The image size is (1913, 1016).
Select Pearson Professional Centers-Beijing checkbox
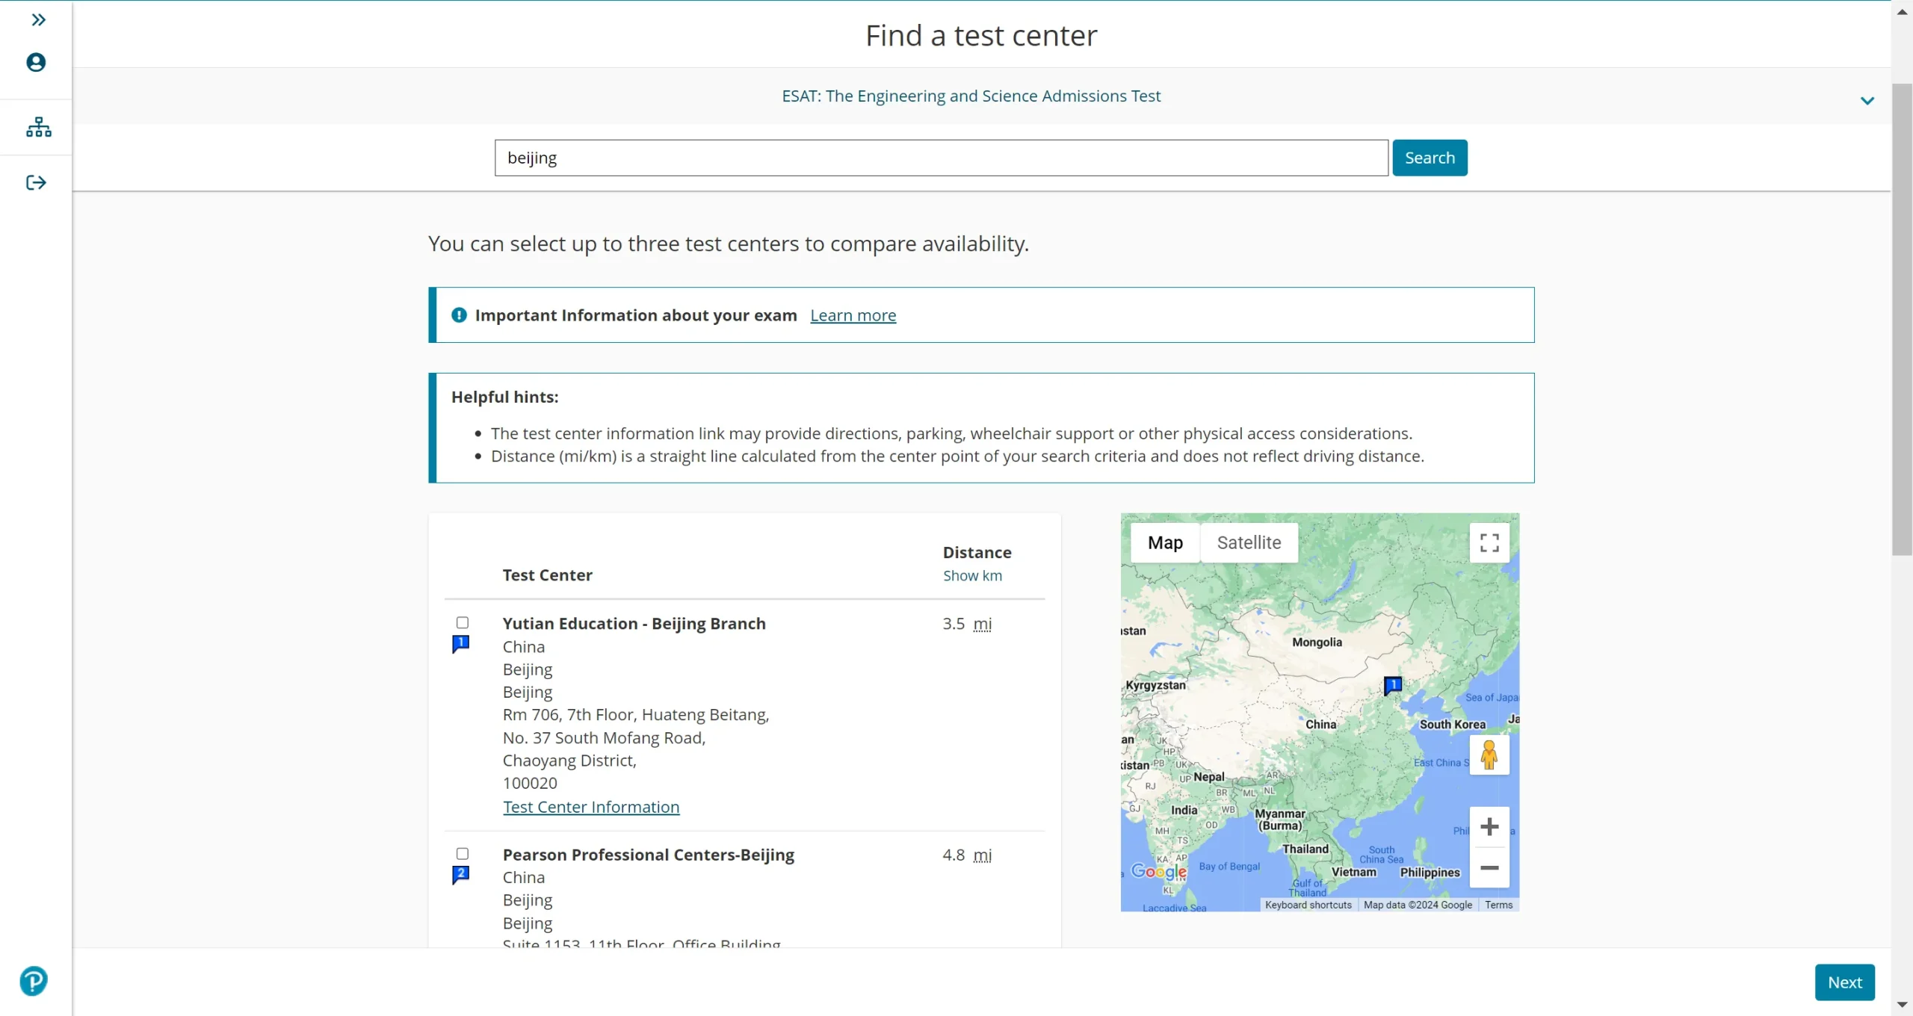click(x=463, y=853)
